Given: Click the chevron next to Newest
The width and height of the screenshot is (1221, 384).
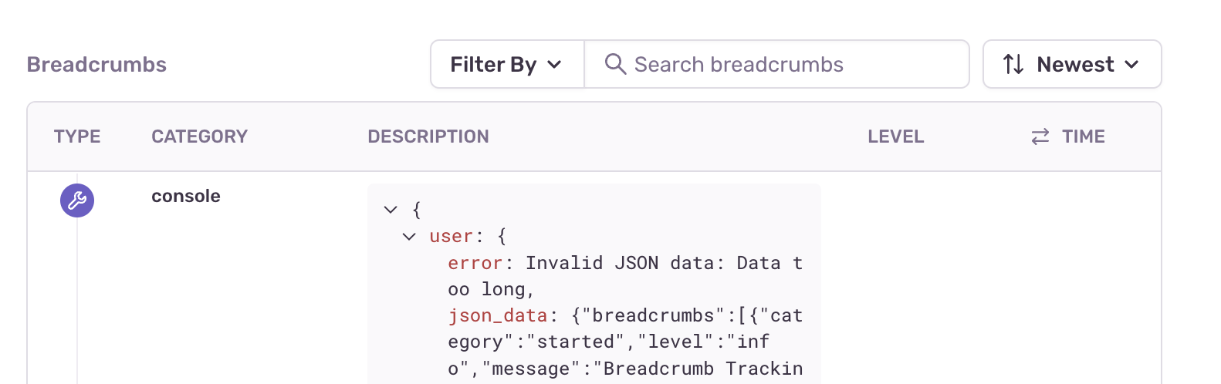Looking at the screenshot, I should (1132, 65).
